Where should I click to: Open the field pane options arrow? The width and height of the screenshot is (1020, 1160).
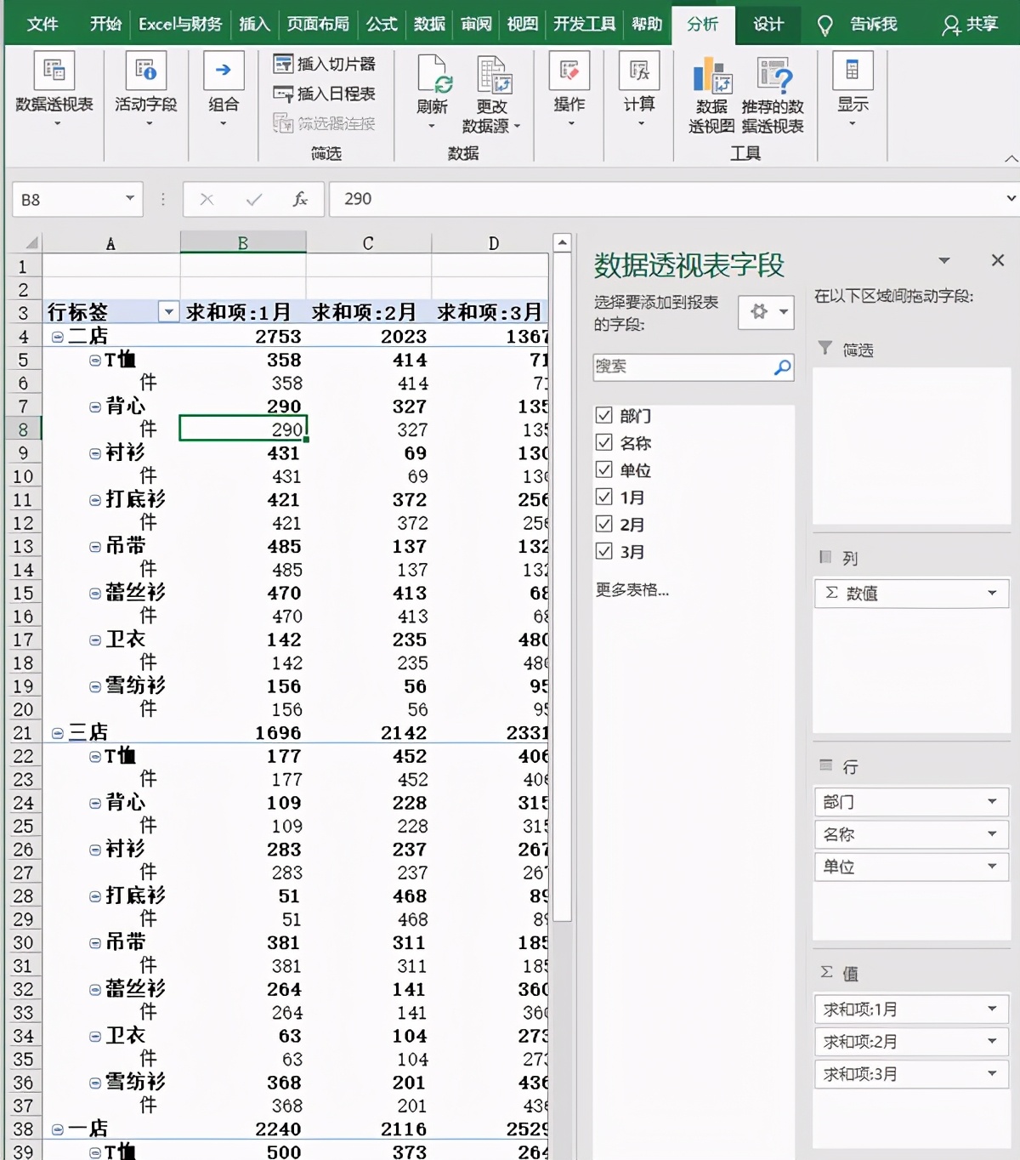click(x=944, y=260)
